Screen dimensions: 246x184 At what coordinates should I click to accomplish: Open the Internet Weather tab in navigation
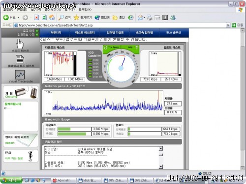(x=115, y=32)
